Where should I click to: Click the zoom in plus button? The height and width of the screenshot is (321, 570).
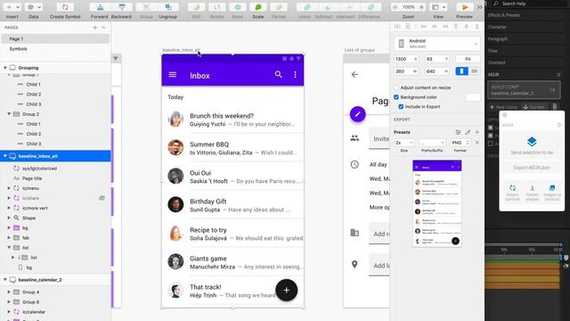click(421, 7)
